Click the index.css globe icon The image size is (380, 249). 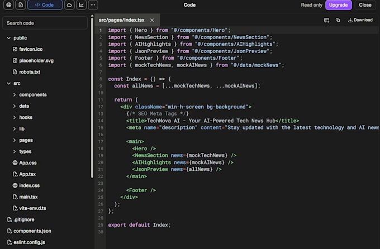tap(15, 185)
